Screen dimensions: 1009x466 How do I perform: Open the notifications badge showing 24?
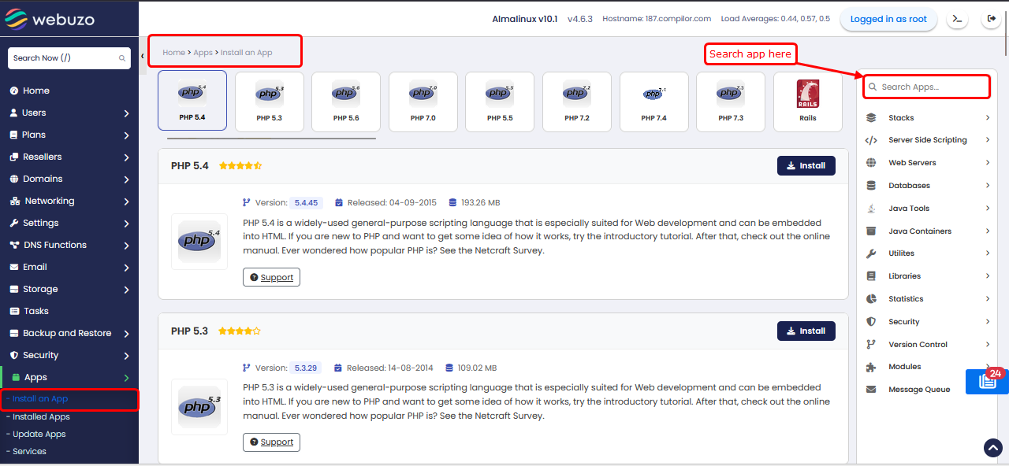coord(988,380)
